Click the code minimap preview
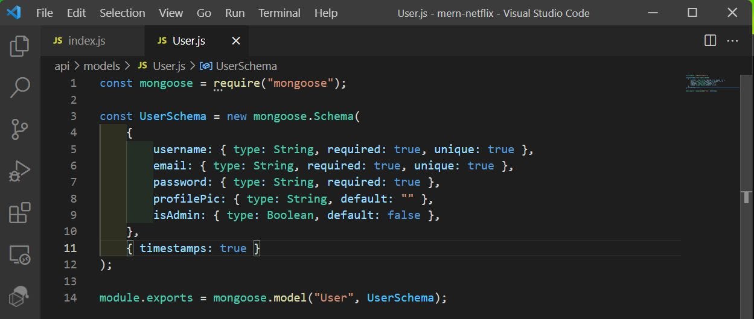 pyautogui.click(x=712, y=83)
